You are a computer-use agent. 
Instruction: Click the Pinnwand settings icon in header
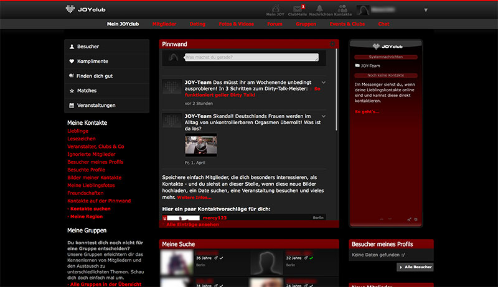333,45
